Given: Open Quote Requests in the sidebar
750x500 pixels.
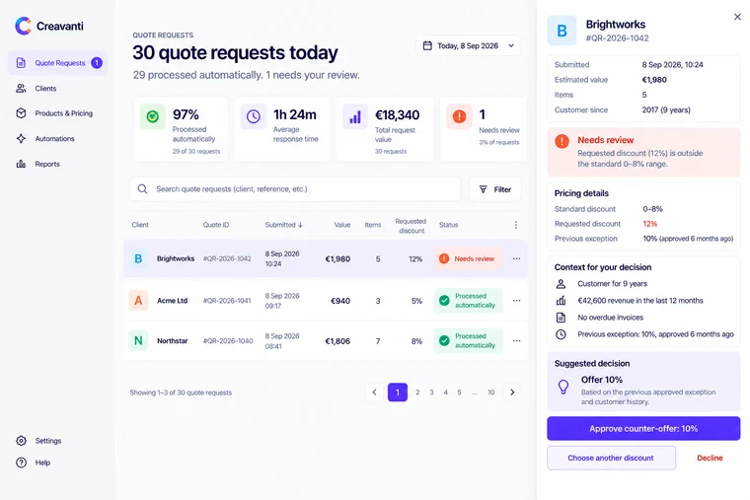Looking at the screenshot, I should click(x=57, y=63).
